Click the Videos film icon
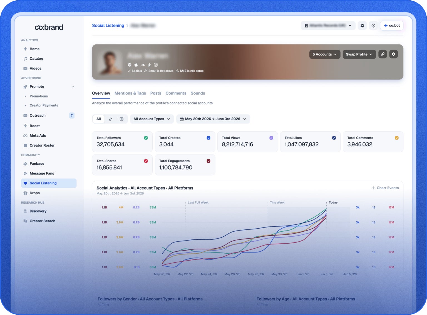 [25, 68]
